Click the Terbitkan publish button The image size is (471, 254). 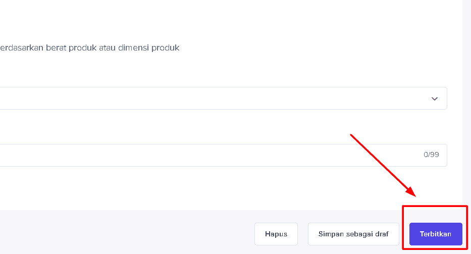[435, 234]
